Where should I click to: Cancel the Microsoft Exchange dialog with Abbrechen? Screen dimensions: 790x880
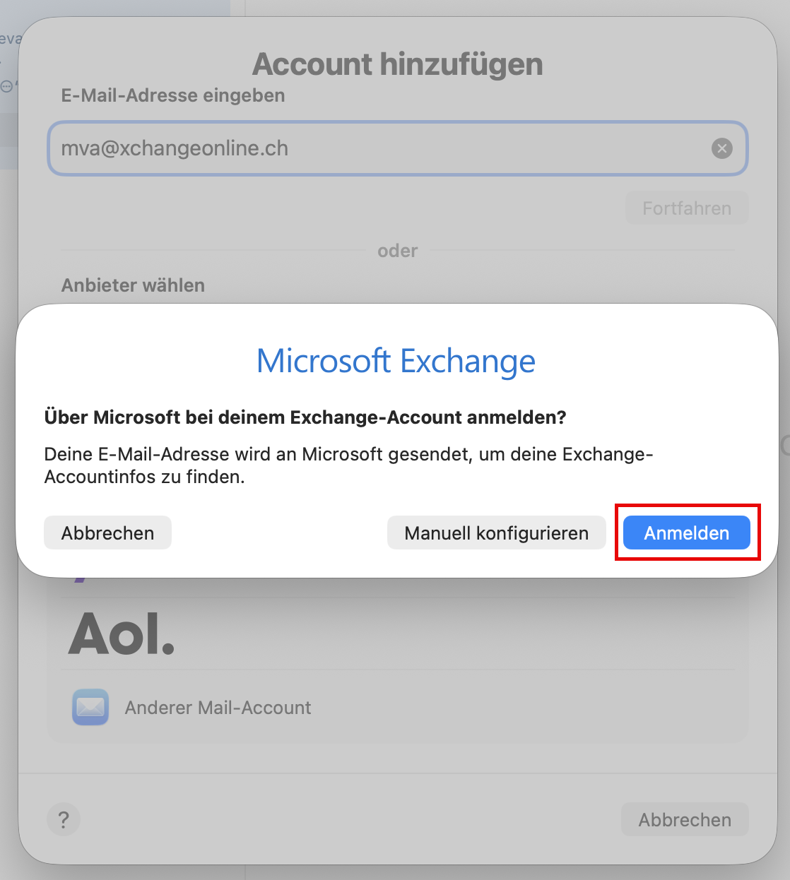[x=107, y=533]
